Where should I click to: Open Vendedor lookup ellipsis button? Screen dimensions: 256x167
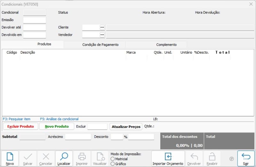coord(102,35)
